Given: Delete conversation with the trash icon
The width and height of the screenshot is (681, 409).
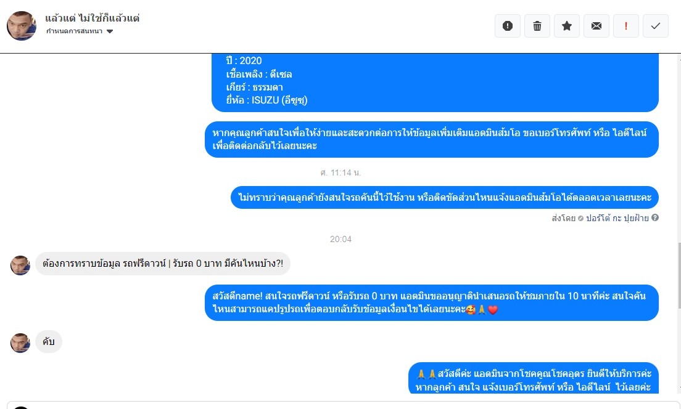Looking at the screenshot, I should click(x=537, y=26).
